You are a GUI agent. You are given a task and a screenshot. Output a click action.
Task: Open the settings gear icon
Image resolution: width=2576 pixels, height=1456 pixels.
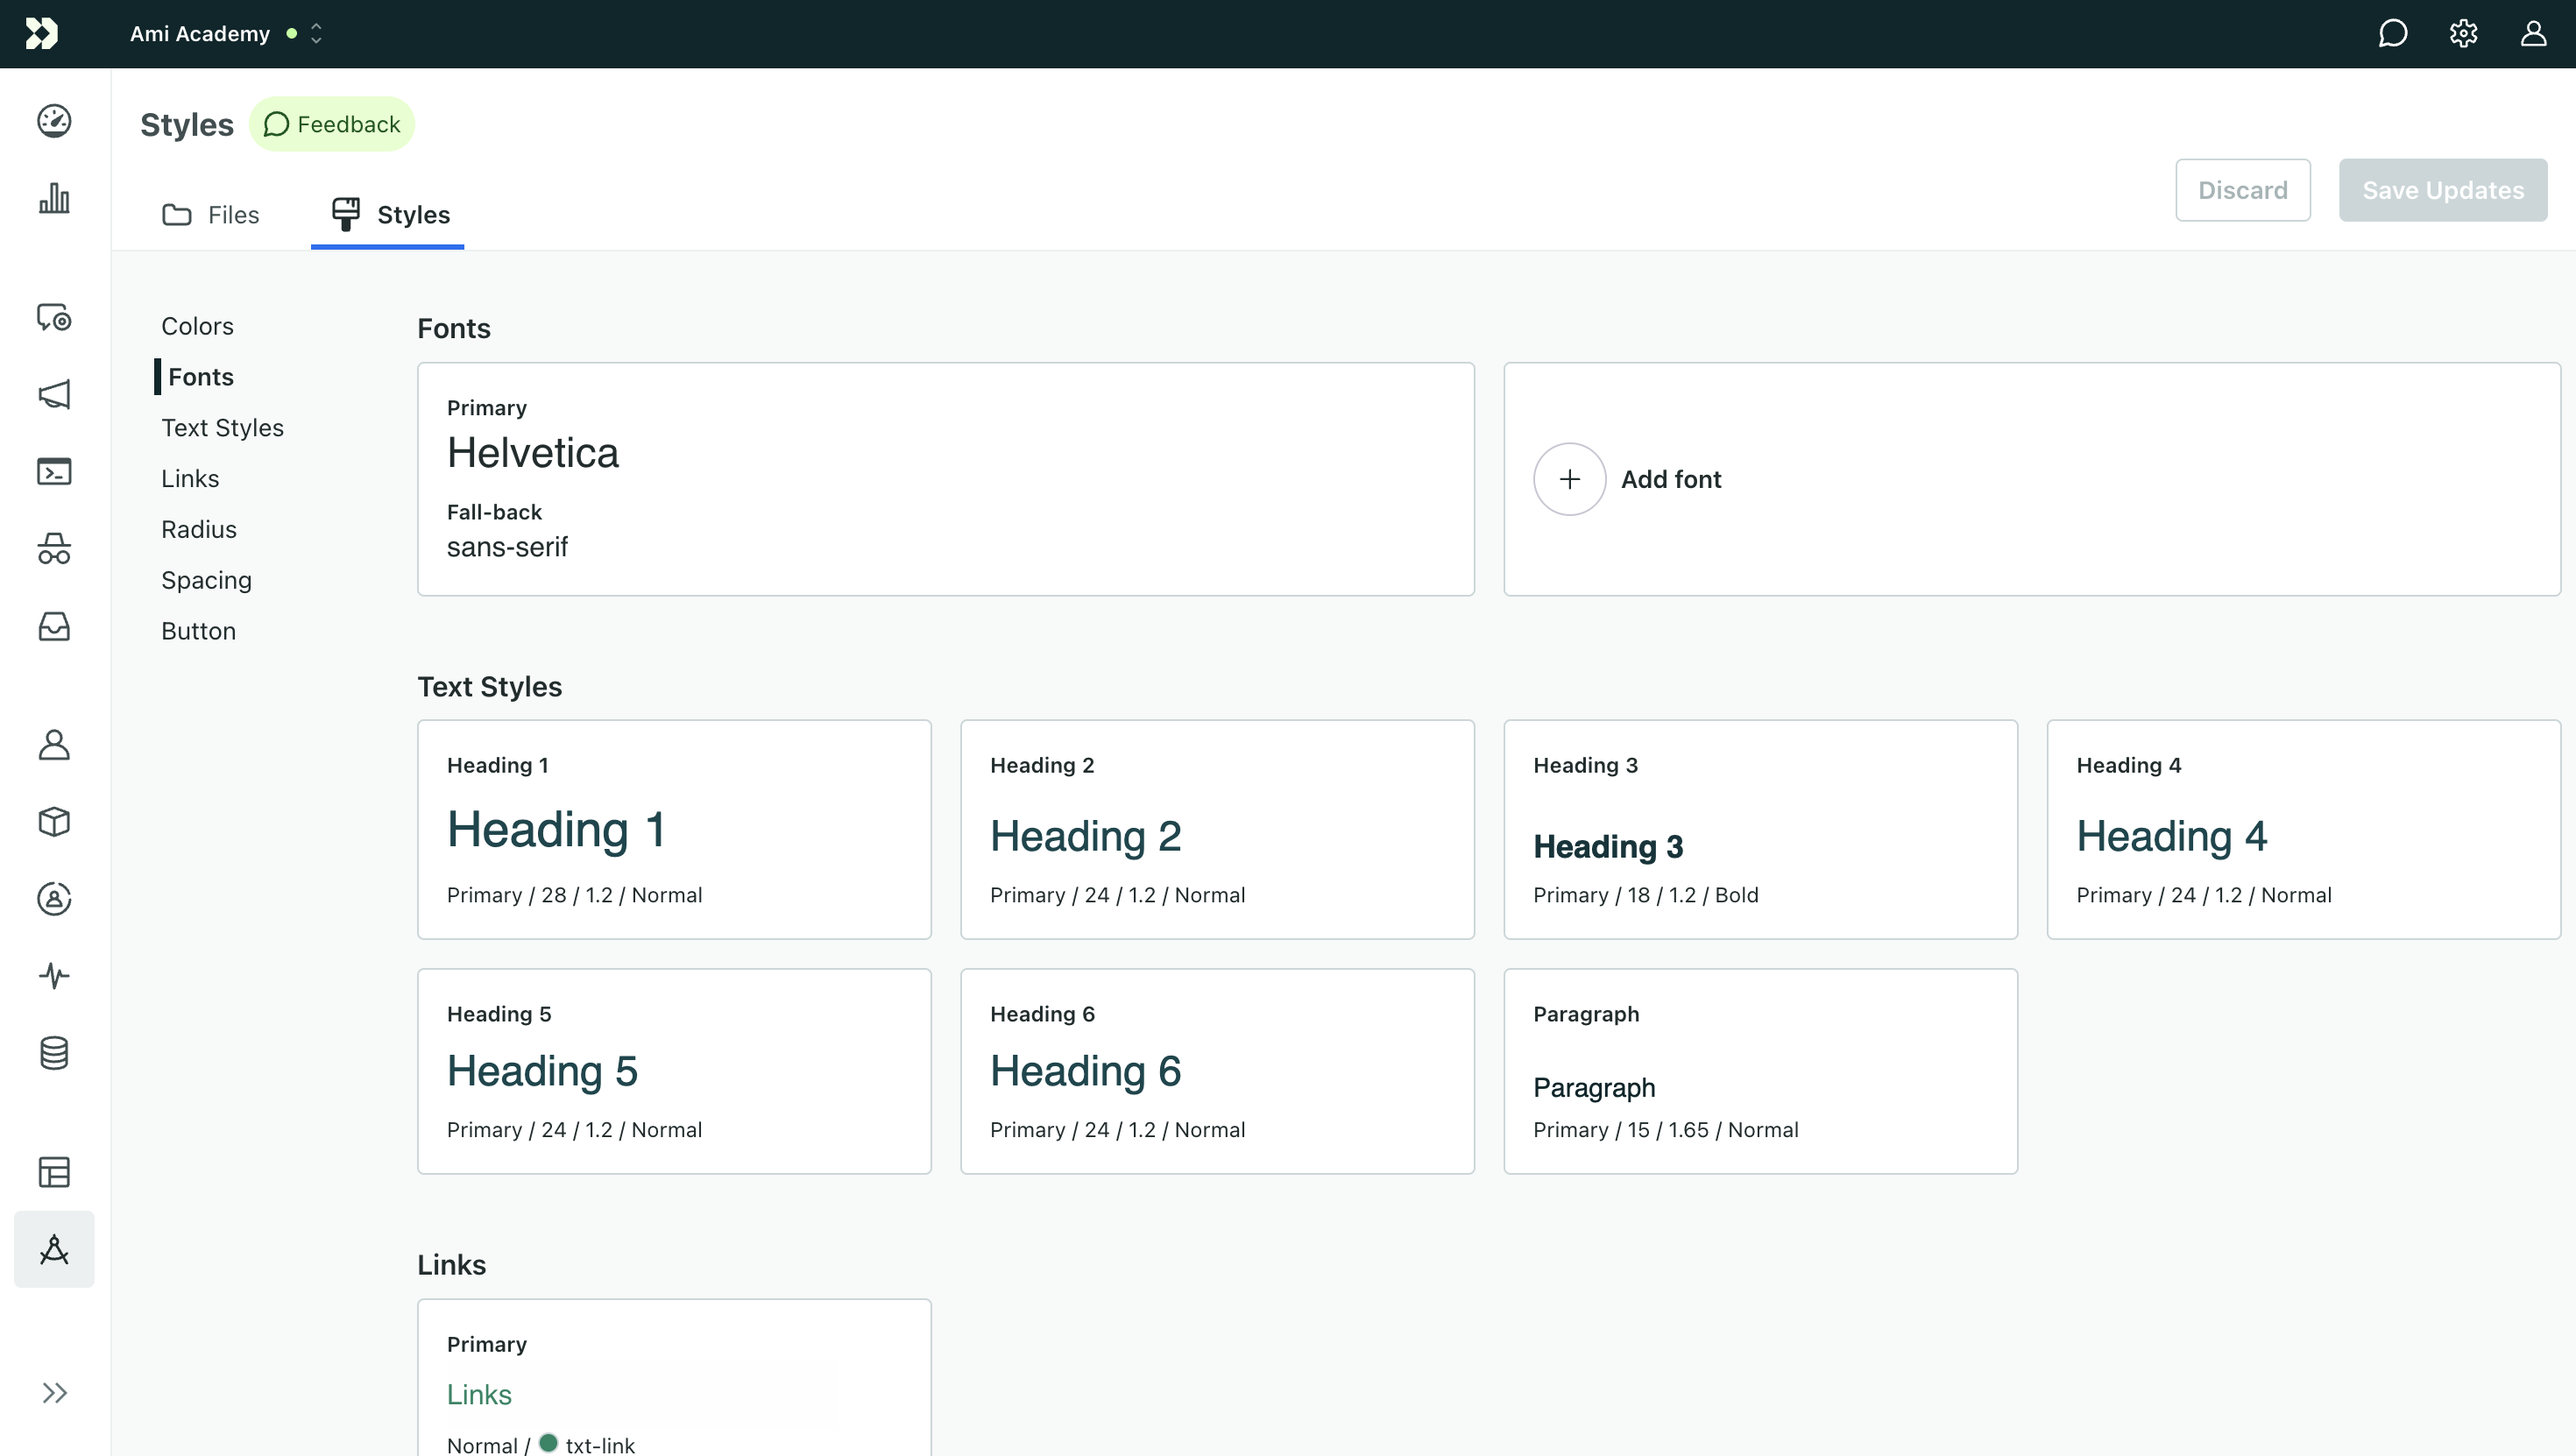pyautogui.click(x=2463, y=34)
